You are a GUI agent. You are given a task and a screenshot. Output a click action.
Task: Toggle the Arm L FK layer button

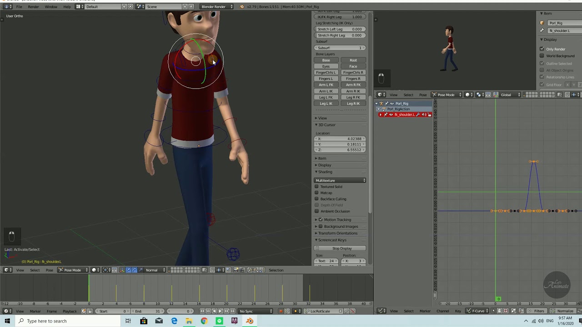click(x=326, y=85)
